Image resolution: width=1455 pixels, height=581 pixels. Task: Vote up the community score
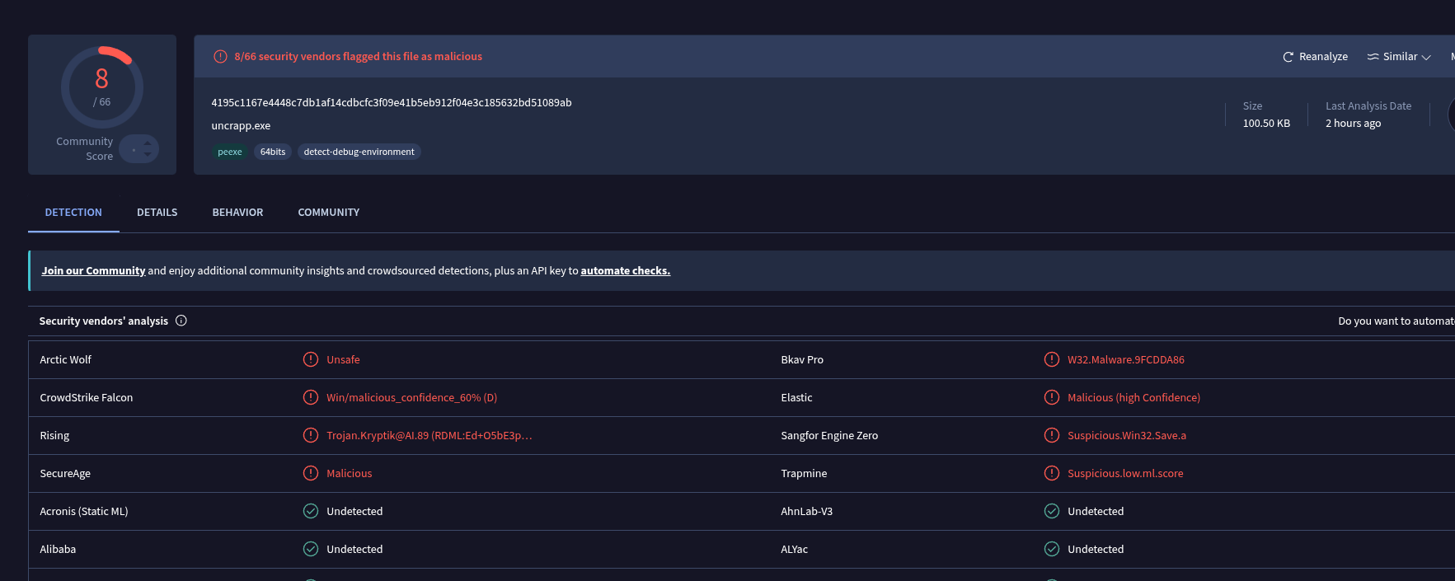pos(148,143)
